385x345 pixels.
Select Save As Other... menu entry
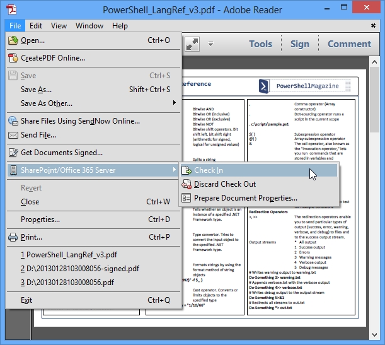pyautogui.click(x=93, y=103)
